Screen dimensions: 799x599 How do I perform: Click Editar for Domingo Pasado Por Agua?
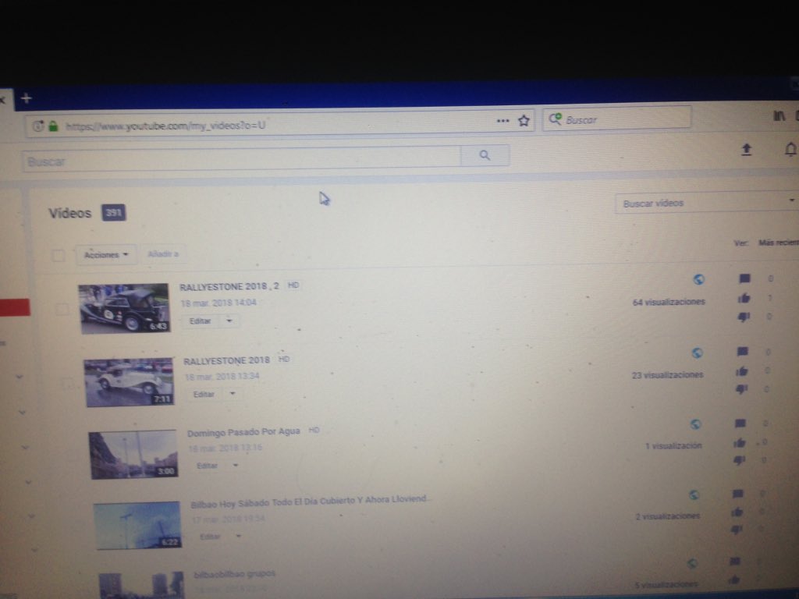pos(207,466)
